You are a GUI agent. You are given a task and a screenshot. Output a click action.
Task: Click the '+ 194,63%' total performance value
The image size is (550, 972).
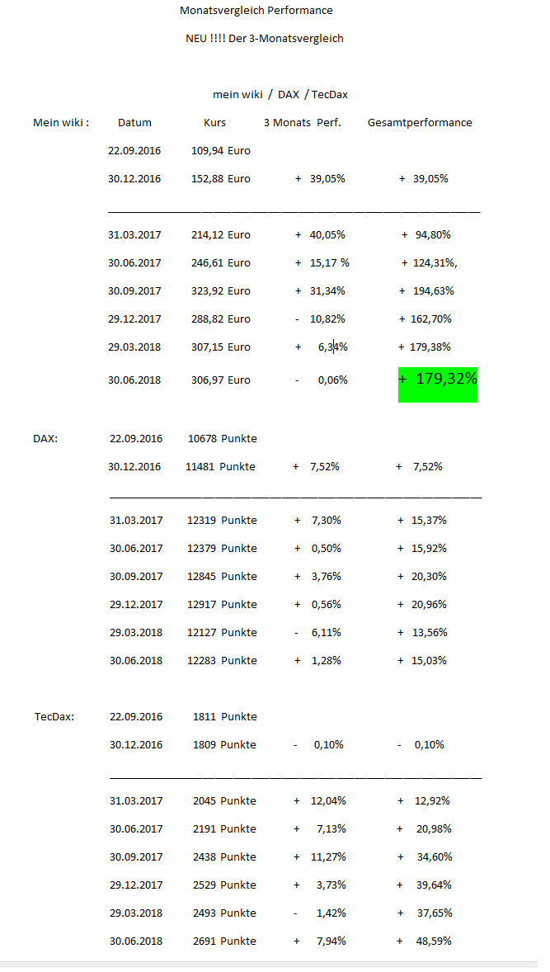[426, 291]
